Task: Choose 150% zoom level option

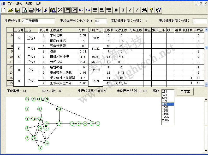Action: click(x=165, y=114)
